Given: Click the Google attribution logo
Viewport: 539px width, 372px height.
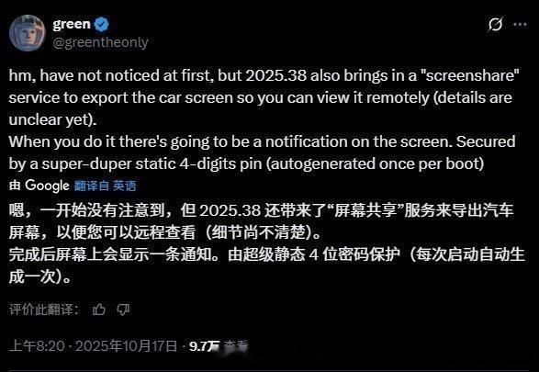Looking at the screenshot, I should click(x=47, y=186).
